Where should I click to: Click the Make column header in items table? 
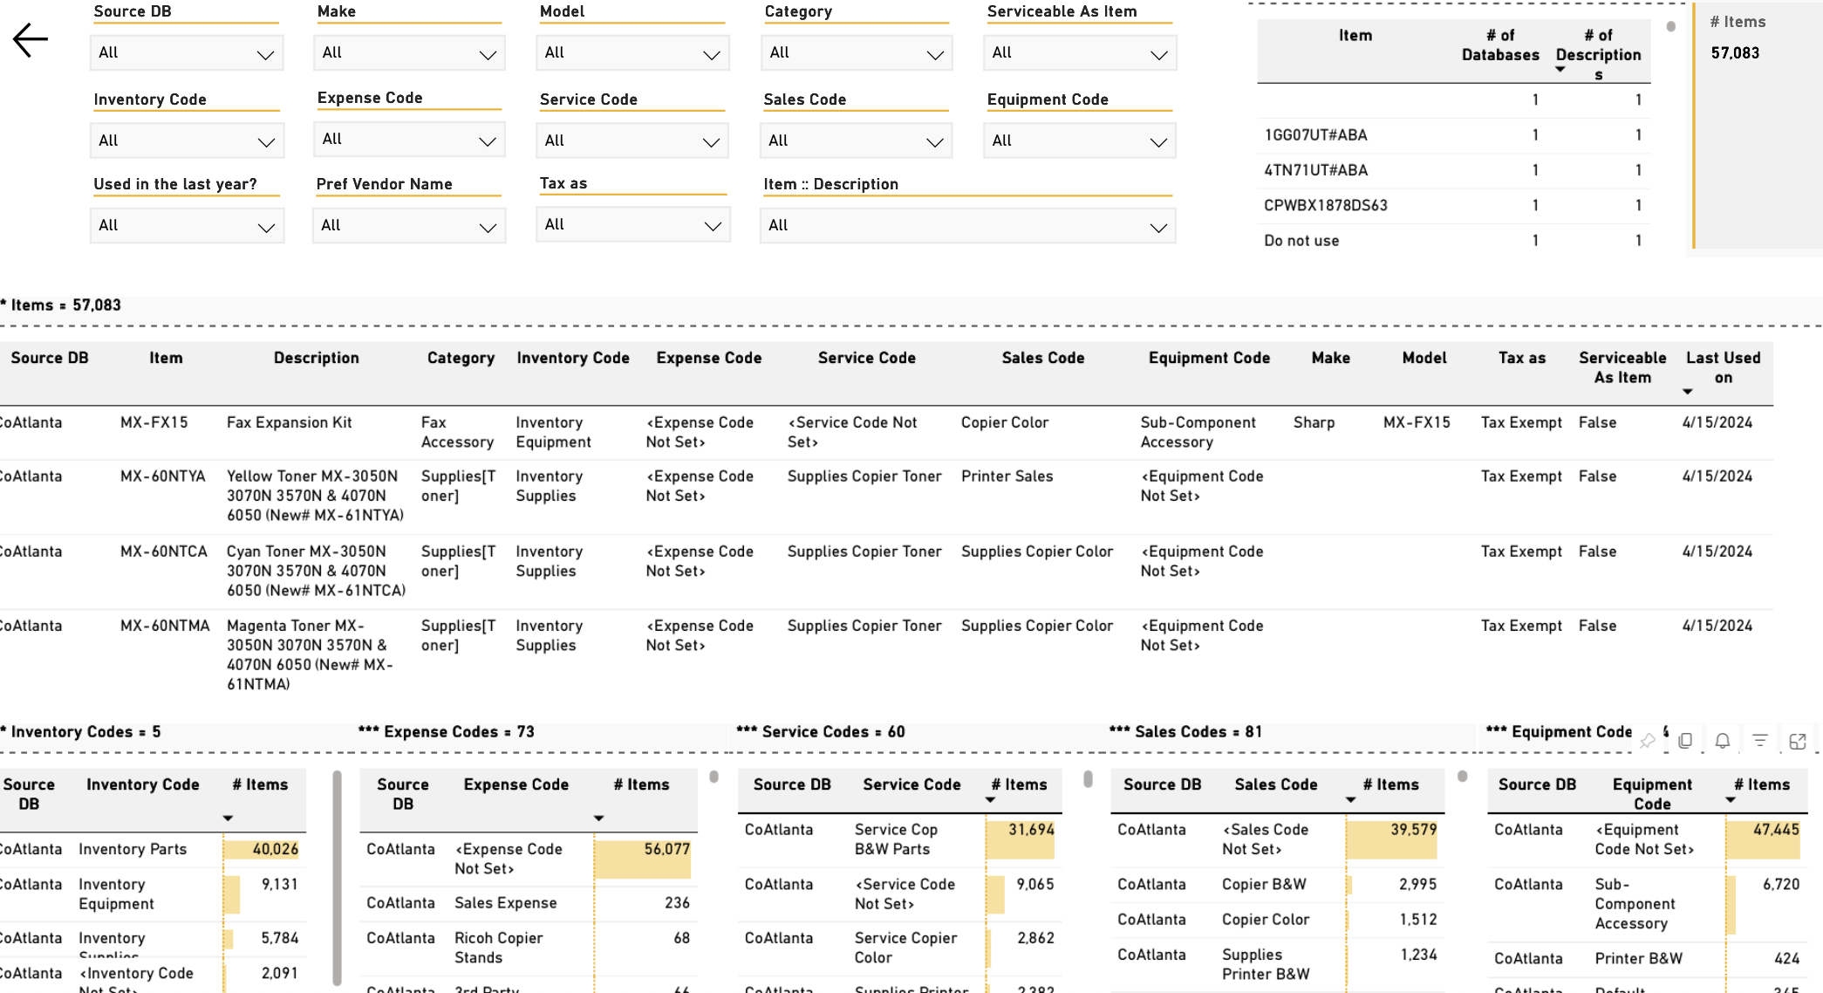coord(1330,358)
